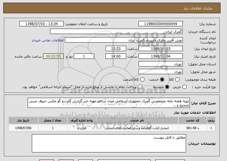Click the delivery city field تهران
227x161 pixels.
(161, 72)
